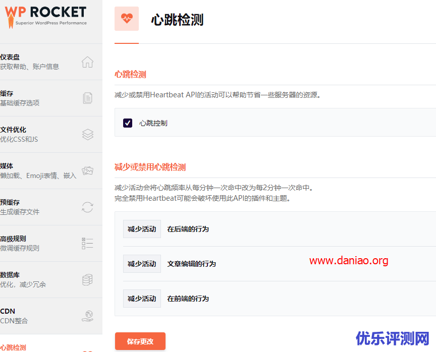
Task: Click the 生成缓存文件 subtitle
Action: (x=20, y=212)
